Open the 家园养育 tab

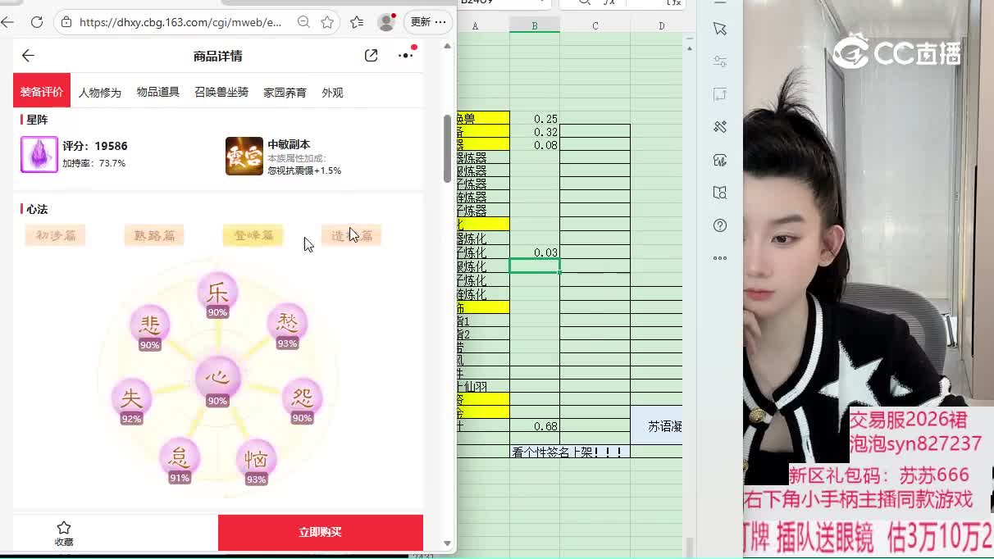click(285, 93)
